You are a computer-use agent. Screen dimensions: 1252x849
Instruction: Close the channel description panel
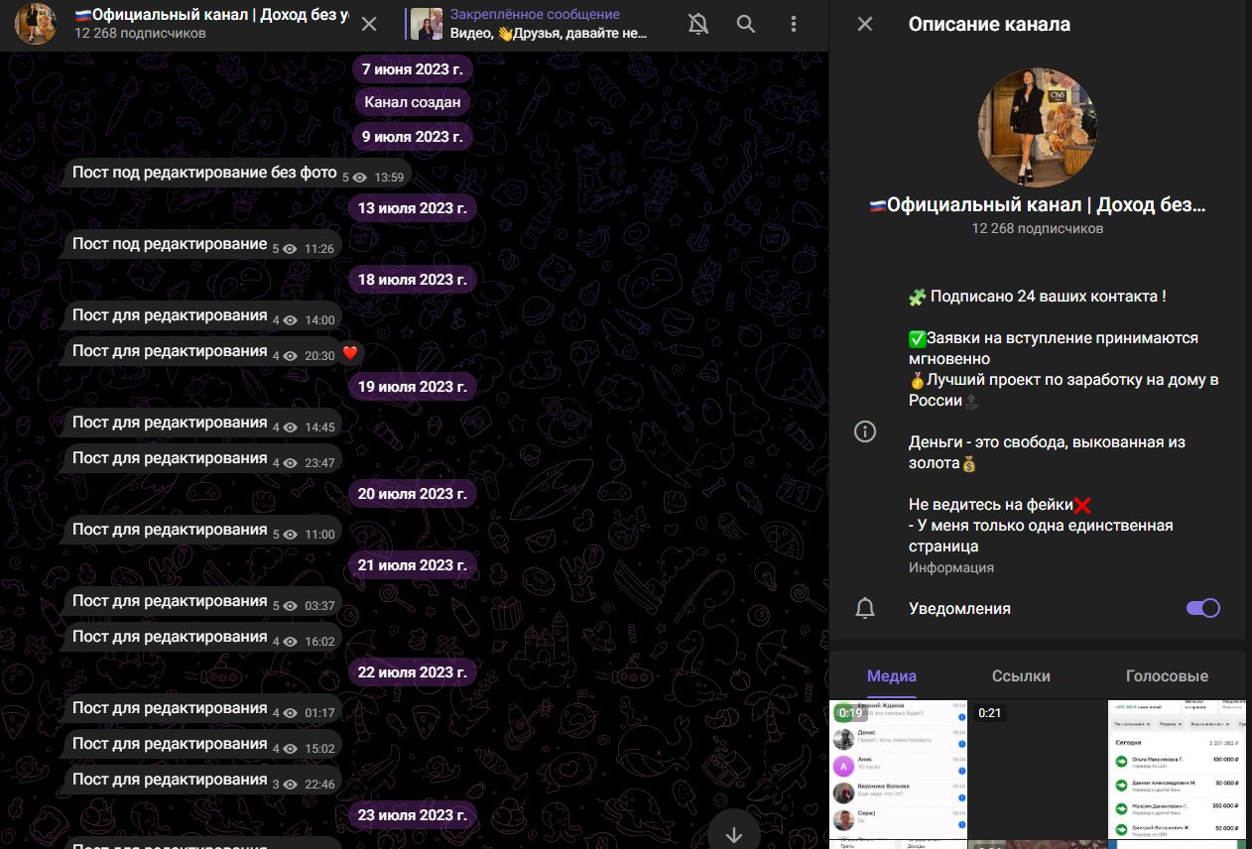(865, 24)
